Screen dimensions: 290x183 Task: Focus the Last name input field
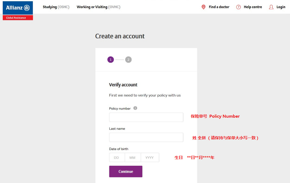[146, 137]
